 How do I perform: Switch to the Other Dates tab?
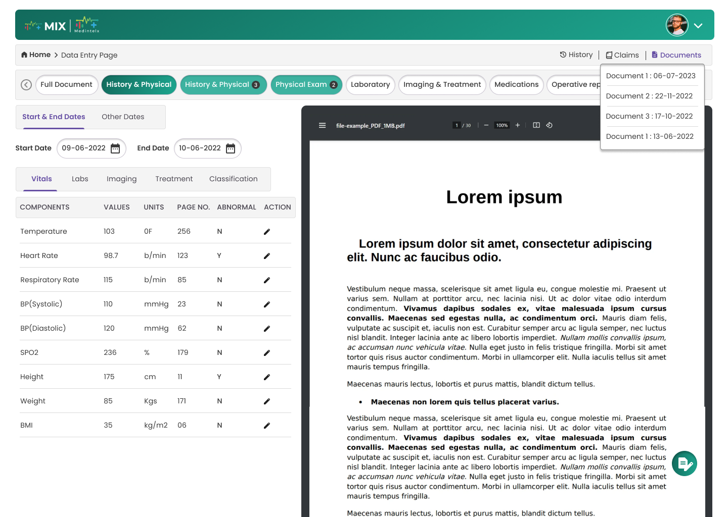tap(123, 117)
